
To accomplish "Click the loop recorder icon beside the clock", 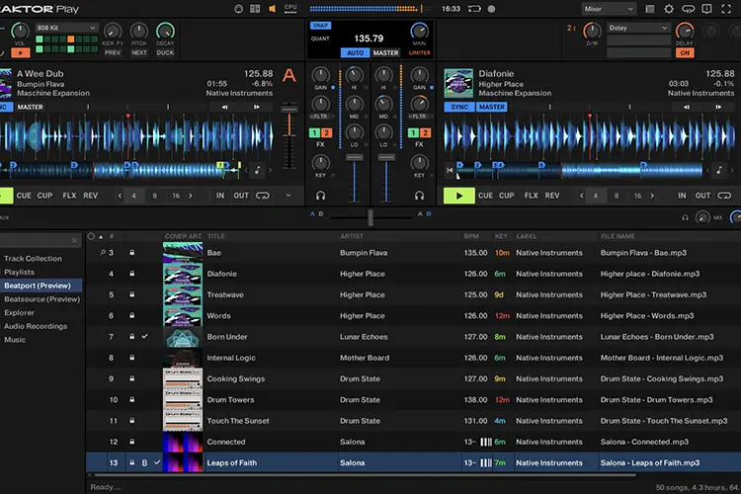I will point(474,9).
